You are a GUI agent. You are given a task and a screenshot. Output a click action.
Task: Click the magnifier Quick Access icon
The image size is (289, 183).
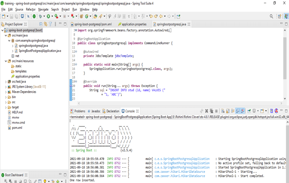[271, 16]
